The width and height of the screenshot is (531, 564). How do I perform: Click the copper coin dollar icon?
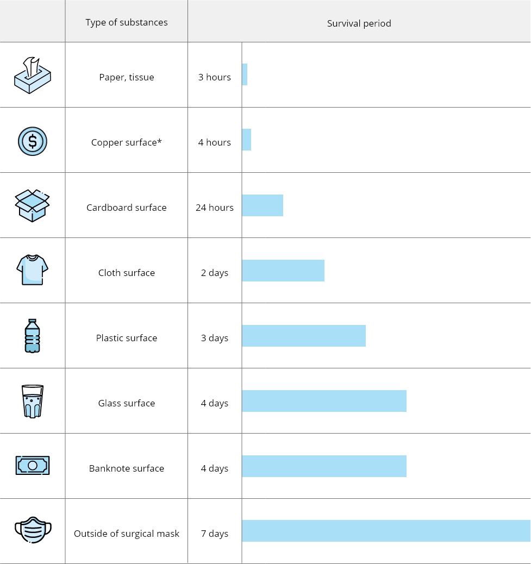(33, 141)
